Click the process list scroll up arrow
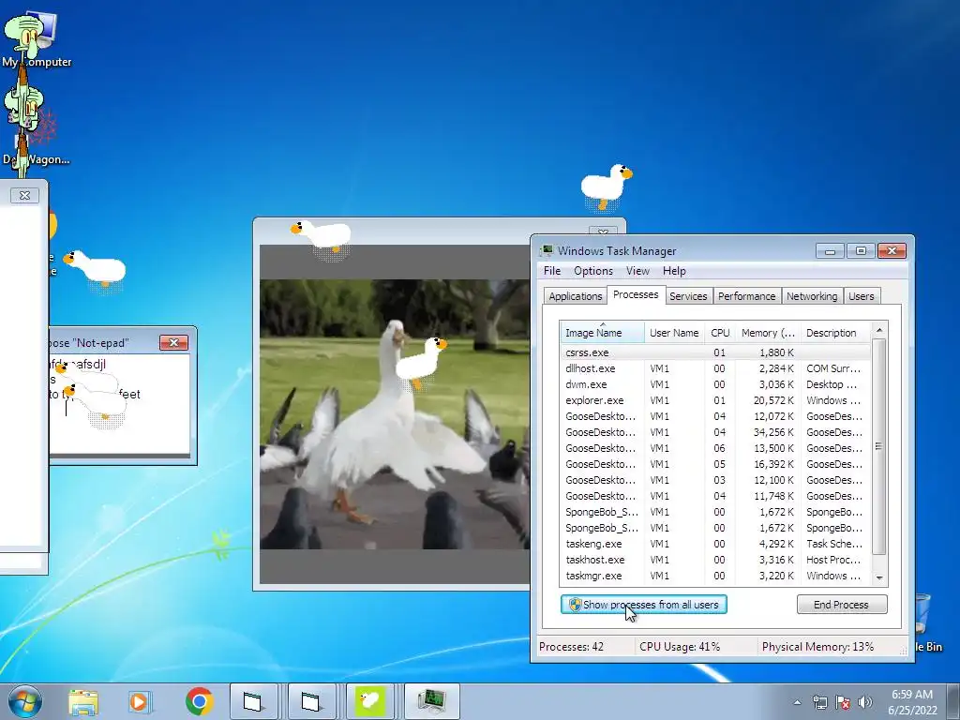The width and height of the screenshot is (960, 720). click(x=879, y=330)
